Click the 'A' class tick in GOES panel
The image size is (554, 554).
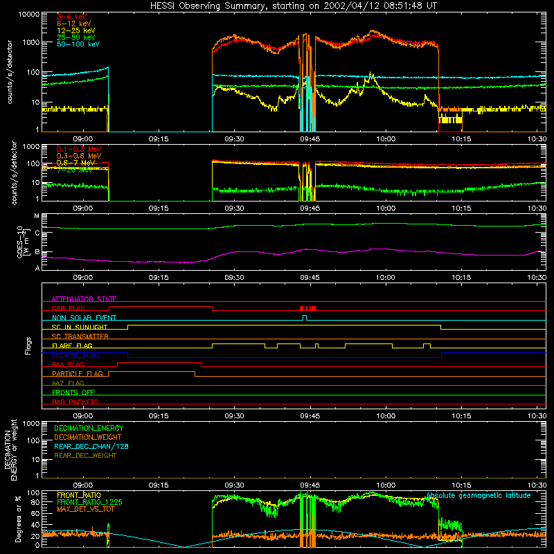coord(37,268)
